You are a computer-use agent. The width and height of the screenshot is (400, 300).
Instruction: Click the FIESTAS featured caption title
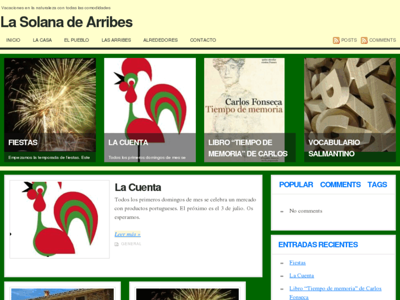click(x=23, y=143)
